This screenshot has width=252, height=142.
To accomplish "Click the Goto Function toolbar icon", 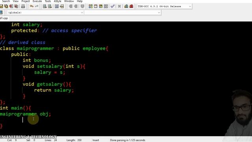I will 57,6.
